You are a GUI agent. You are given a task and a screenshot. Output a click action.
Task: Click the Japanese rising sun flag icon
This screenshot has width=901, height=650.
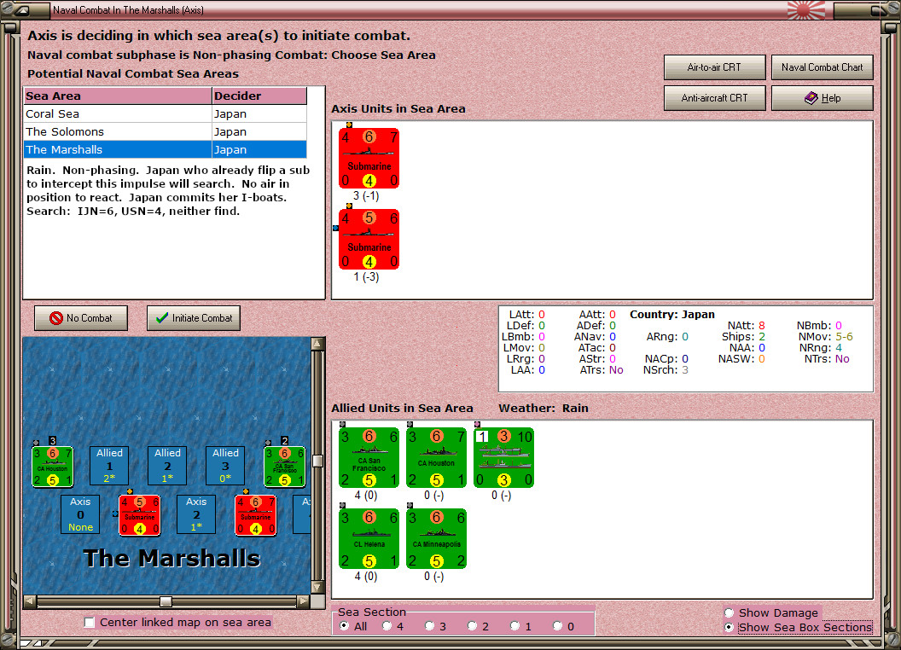(x=805, y=9)
